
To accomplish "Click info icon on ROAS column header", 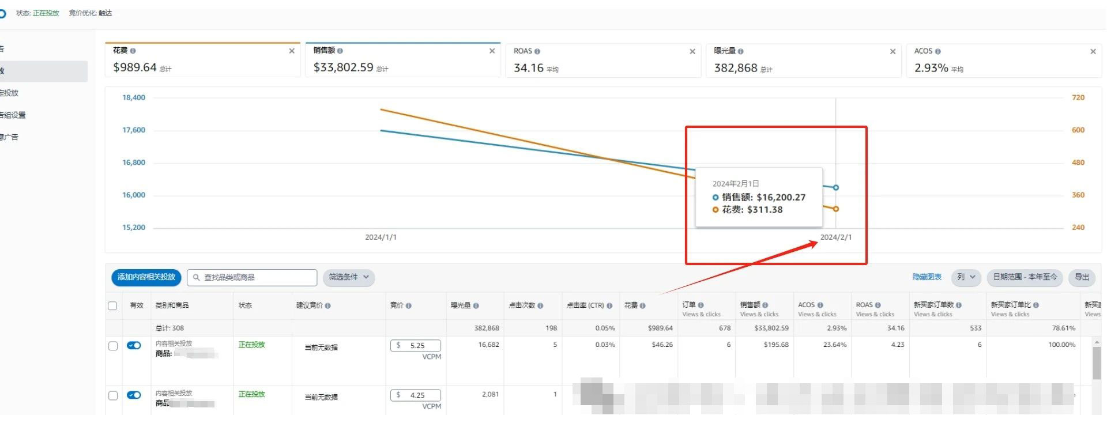I will [878, 305].
